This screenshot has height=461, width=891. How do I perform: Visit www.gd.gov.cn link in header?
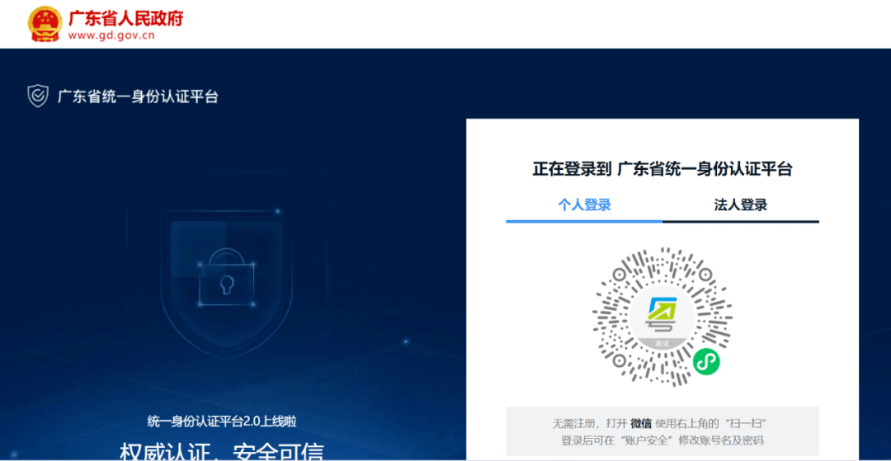click(x=111, y=35)
